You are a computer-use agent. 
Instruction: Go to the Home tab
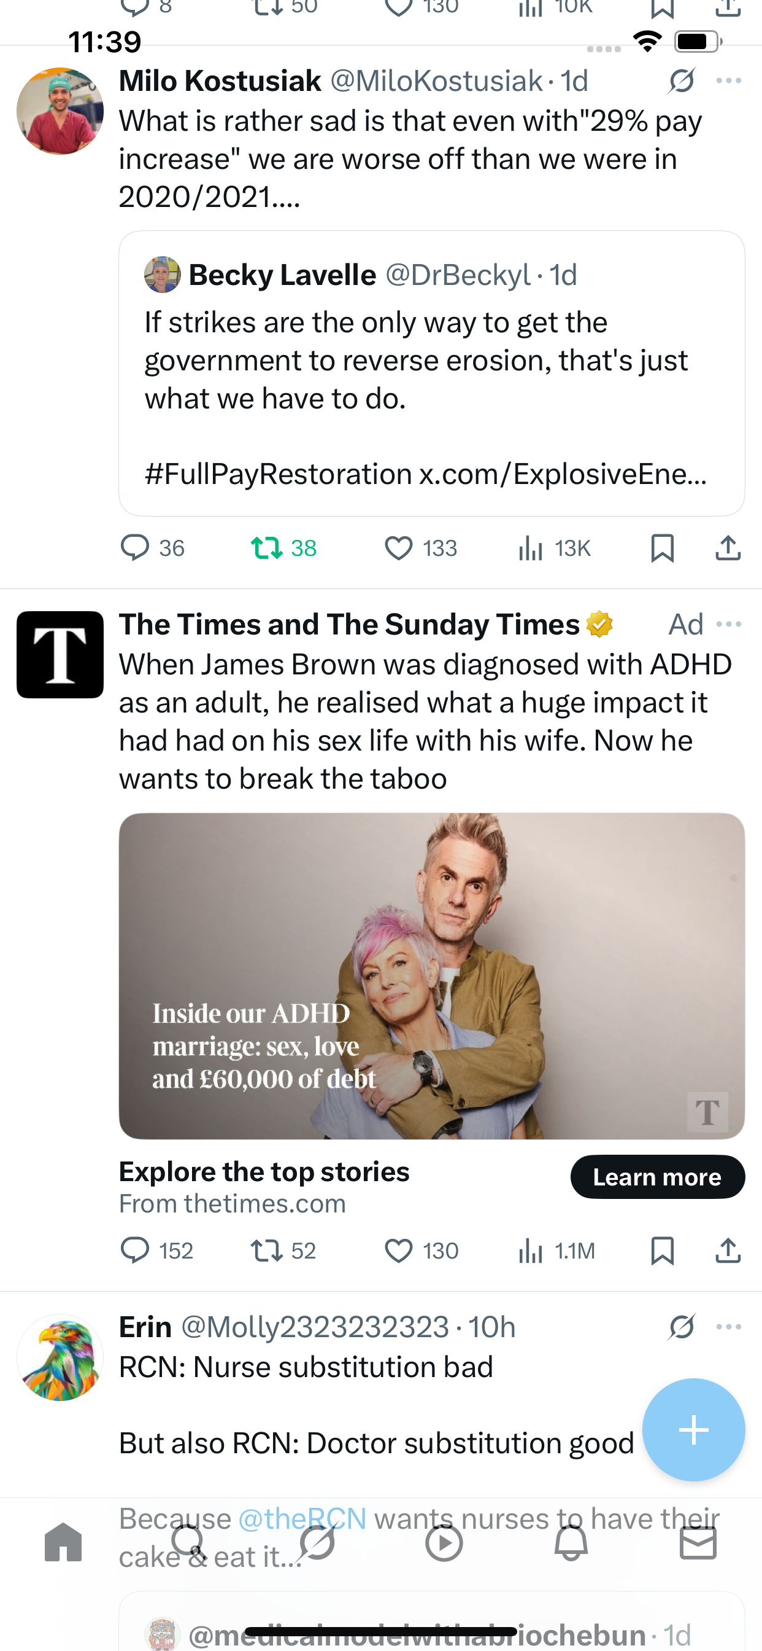coord(63,1542)
